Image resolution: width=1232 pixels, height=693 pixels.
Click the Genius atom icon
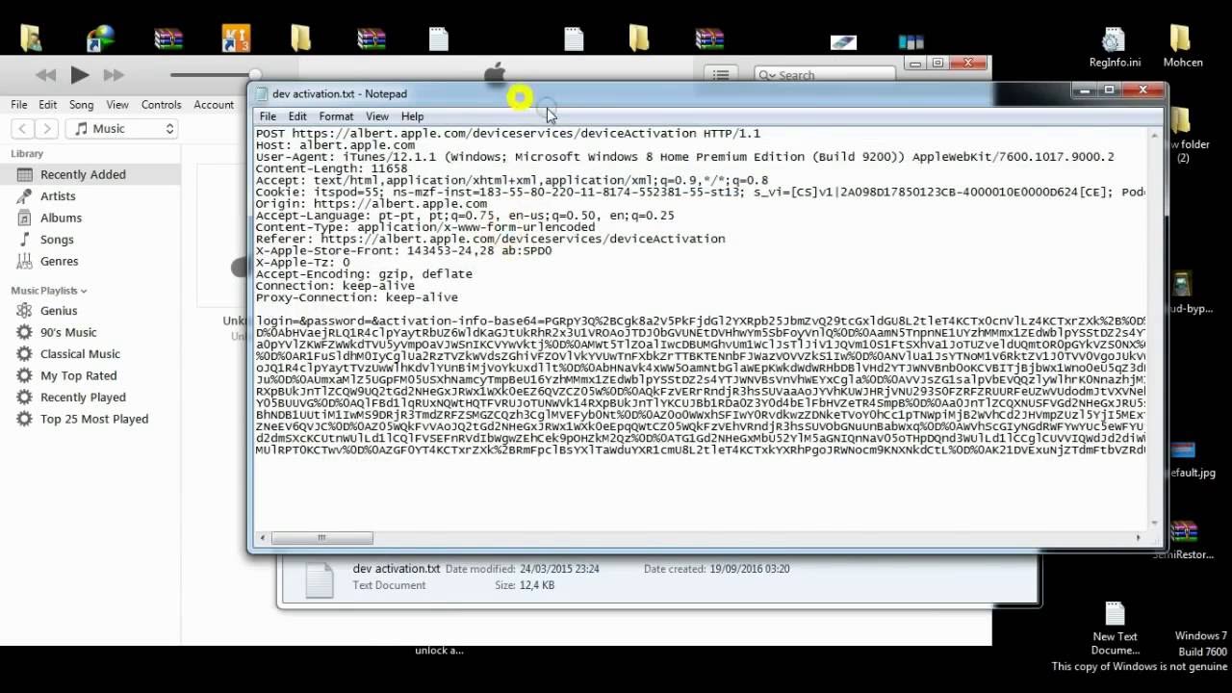click(x=24, y=310)
